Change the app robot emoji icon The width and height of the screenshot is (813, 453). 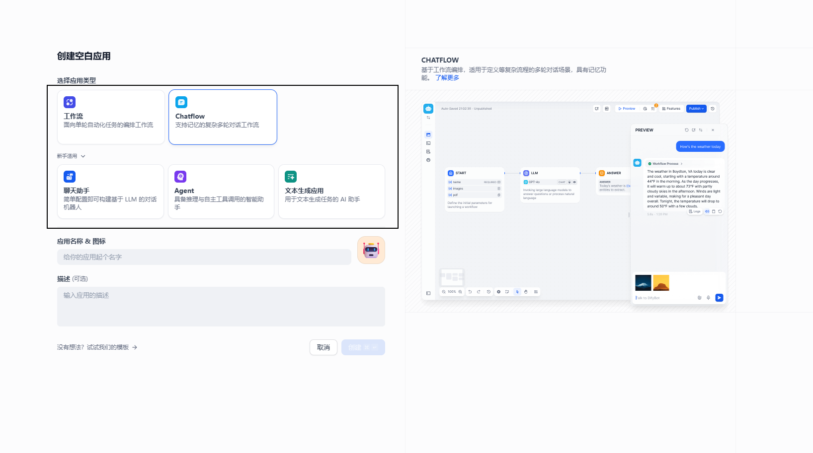pos(371,250)
